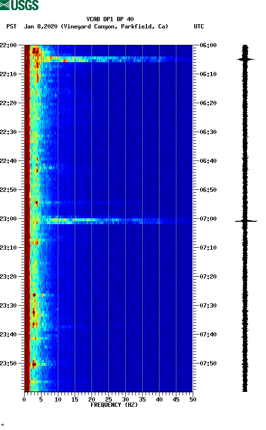This screenshot has height=430, width=266.
Task: Click the '06:30' UTC time label
Action: coord(208,132)
